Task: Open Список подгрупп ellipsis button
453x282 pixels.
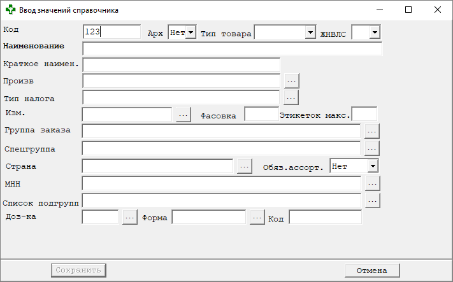Action: [372, 200]
